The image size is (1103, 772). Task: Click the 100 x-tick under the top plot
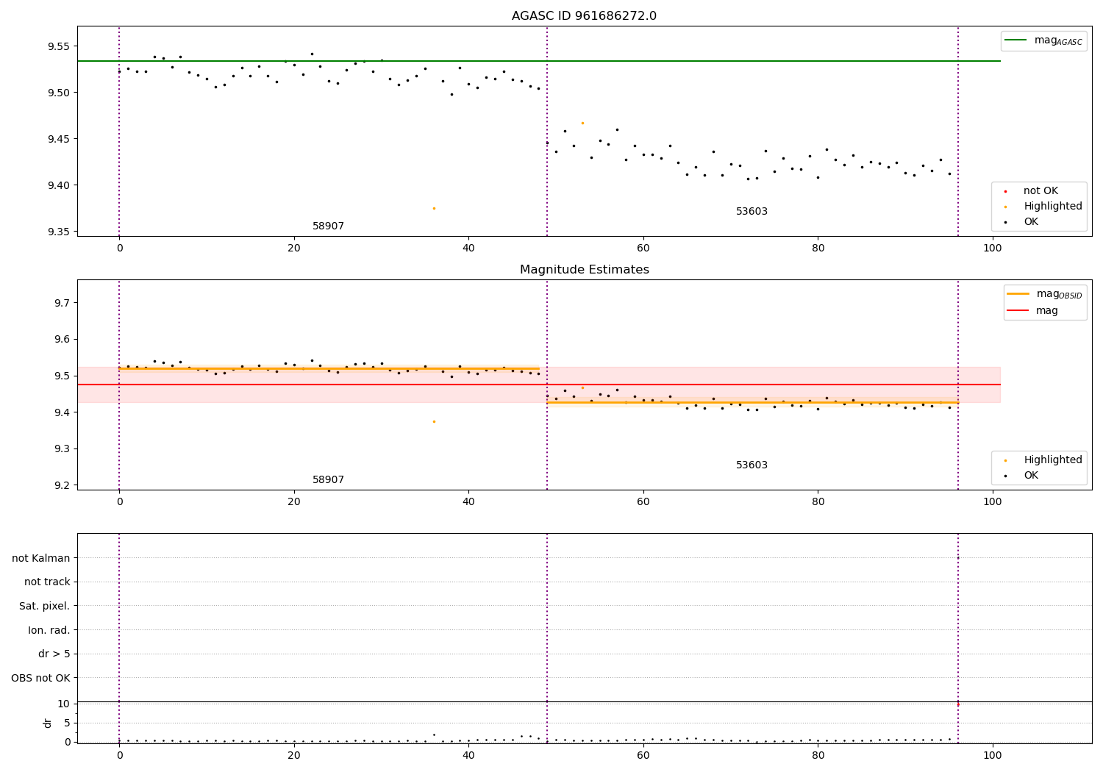[993, 249]
